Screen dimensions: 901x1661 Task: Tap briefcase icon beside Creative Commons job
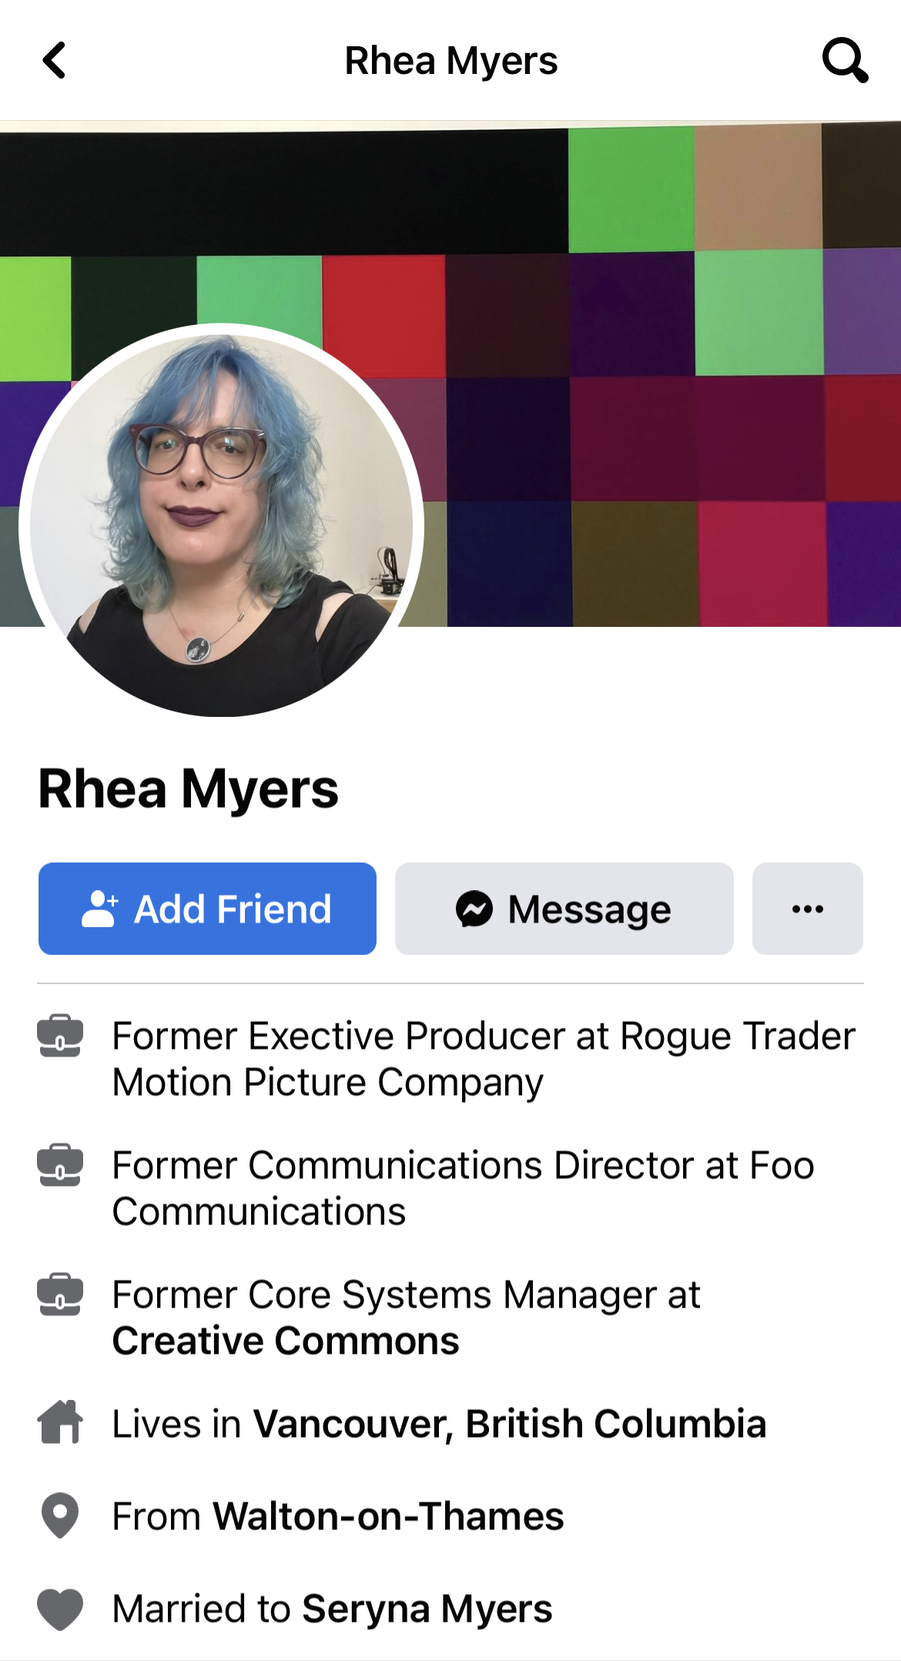click(x=60, y=1294)
